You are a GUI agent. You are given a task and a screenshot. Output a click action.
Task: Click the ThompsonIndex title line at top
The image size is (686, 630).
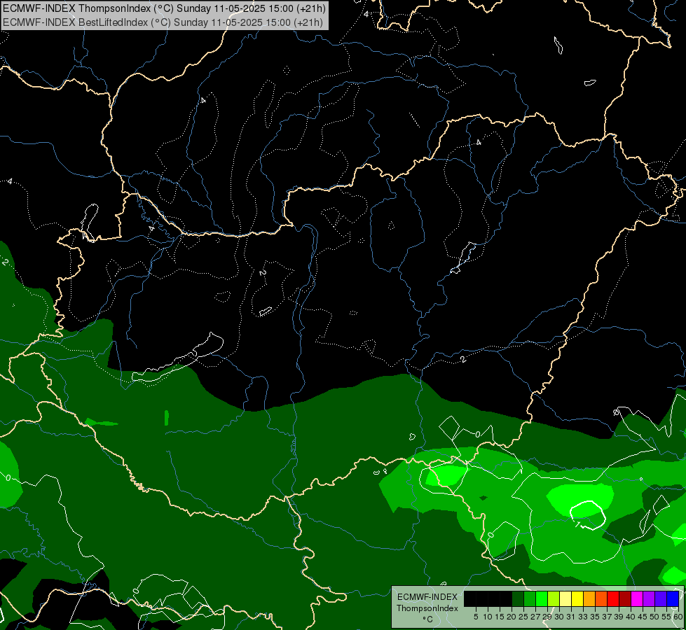[164, 8]
